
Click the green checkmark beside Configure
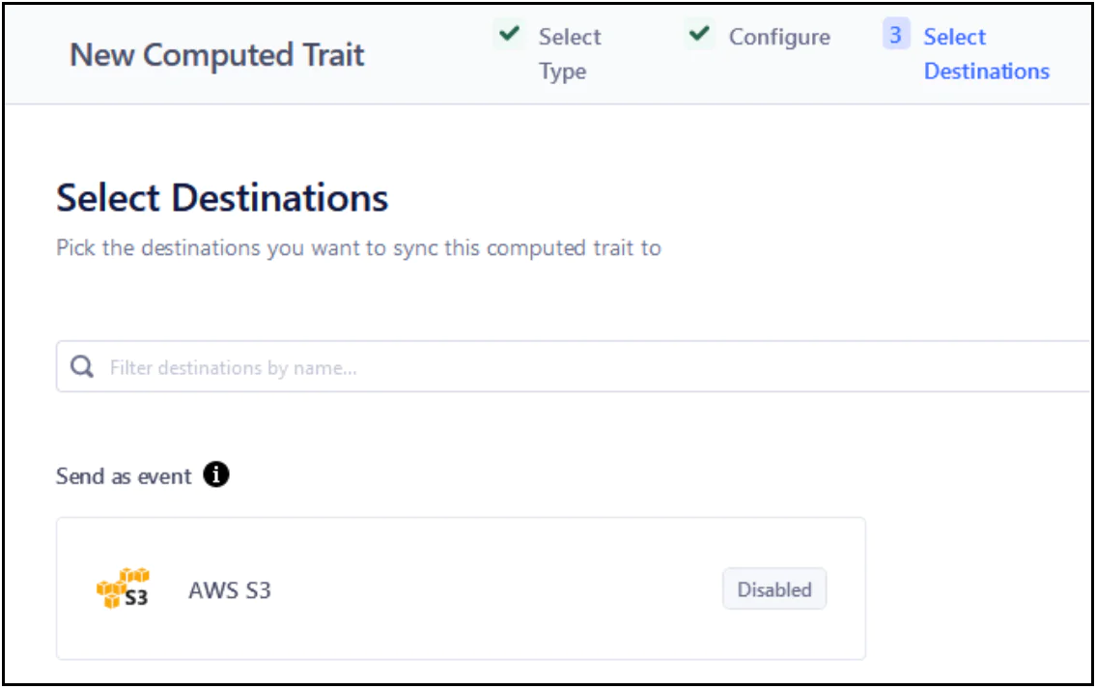(x=699, y=35)
